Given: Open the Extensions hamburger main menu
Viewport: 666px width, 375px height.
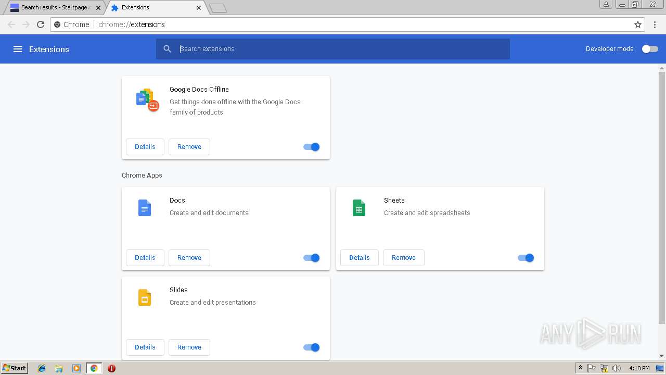Looking at the screenshot, I should point(18,49).
